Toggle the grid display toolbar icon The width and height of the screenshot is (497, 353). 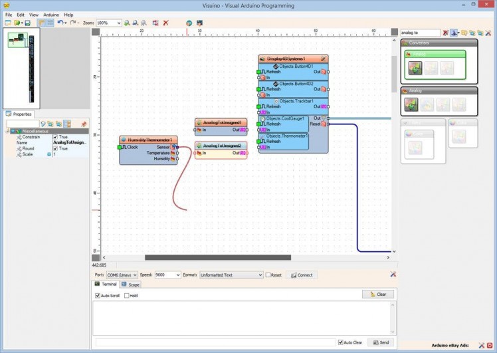click(50, 23)
